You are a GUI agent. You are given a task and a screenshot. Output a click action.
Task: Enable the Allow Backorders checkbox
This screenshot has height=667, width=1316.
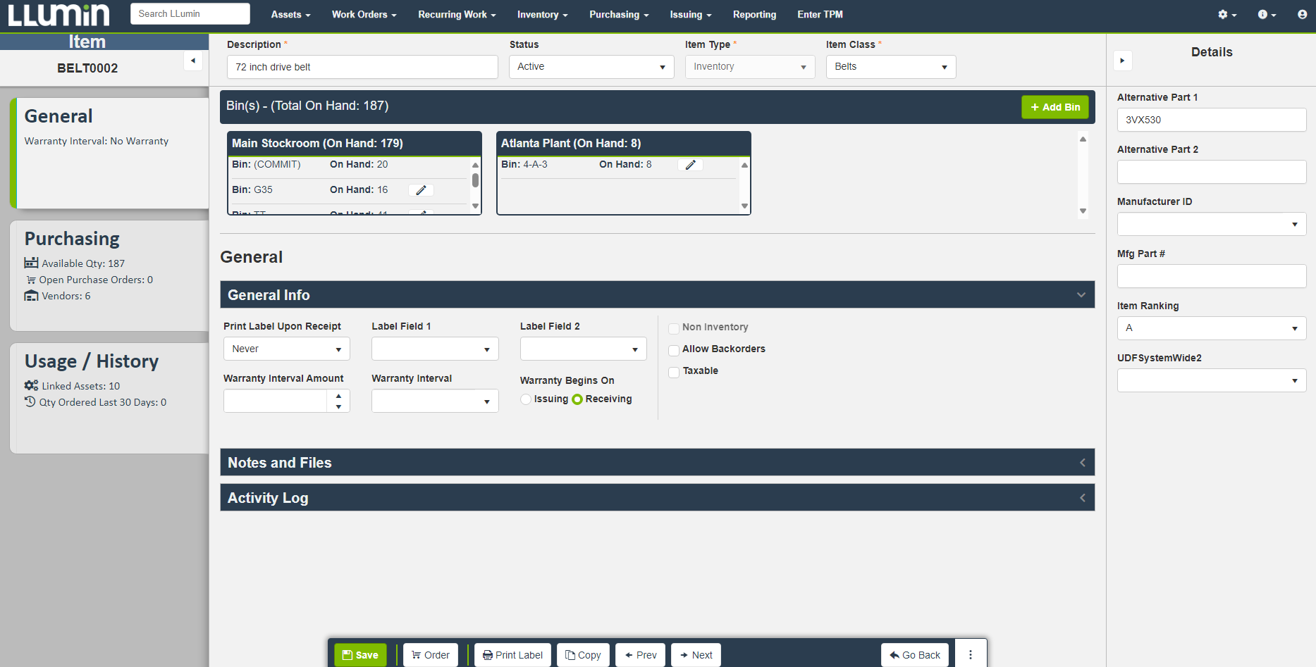674,350
